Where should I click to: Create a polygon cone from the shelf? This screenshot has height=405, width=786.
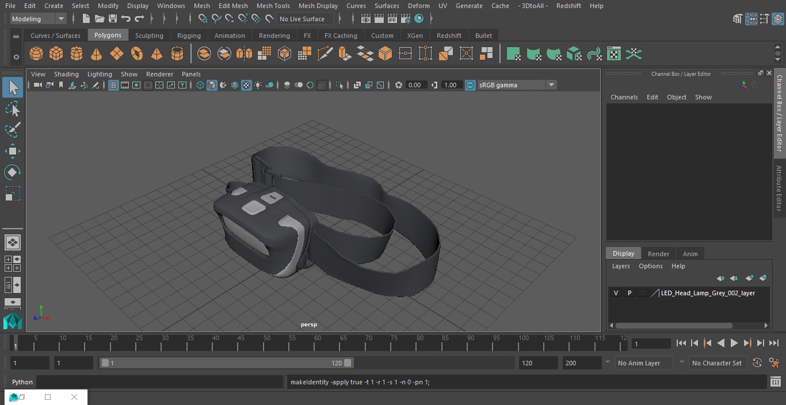(x=97, y=54)
